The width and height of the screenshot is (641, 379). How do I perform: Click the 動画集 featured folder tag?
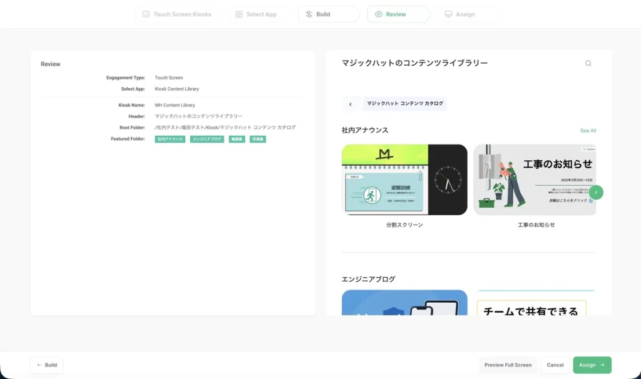[x=237, y=139]
